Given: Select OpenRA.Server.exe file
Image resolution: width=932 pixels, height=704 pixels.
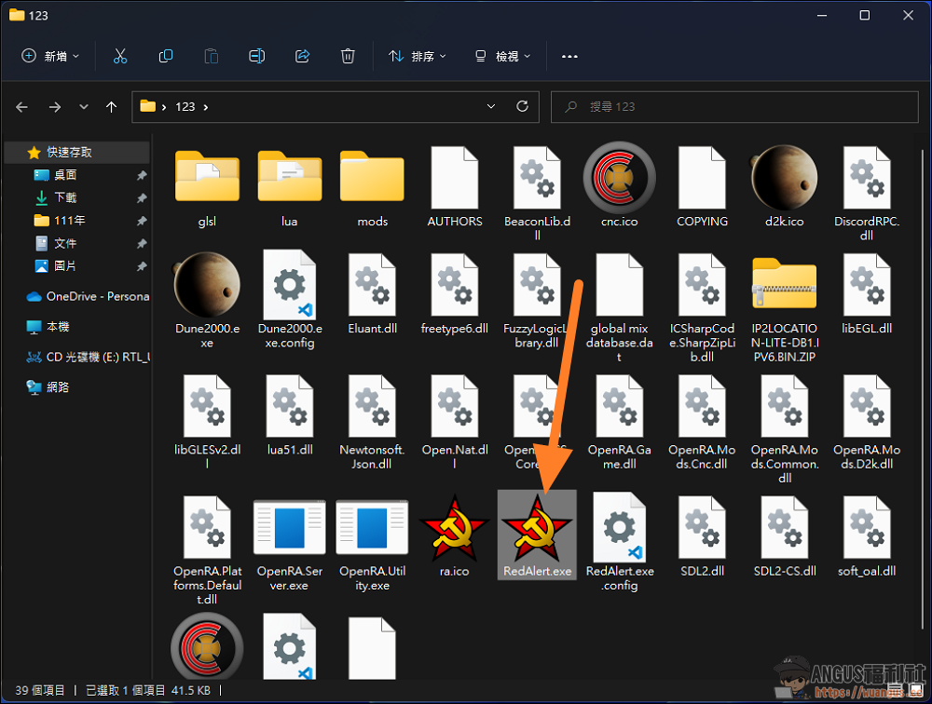Looking at the screenshot, I should (290, 546).
